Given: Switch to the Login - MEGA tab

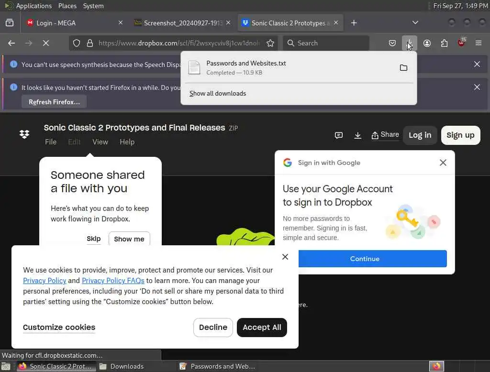Looking at the screenshot, I should click(x=75, y=23).
